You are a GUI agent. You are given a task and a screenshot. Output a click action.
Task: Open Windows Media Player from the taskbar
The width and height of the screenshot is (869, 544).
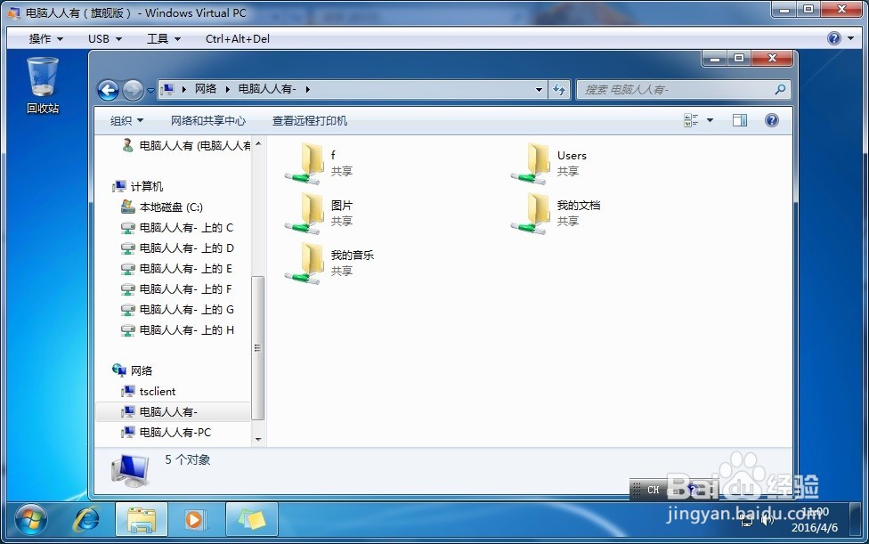coord(197,519)
